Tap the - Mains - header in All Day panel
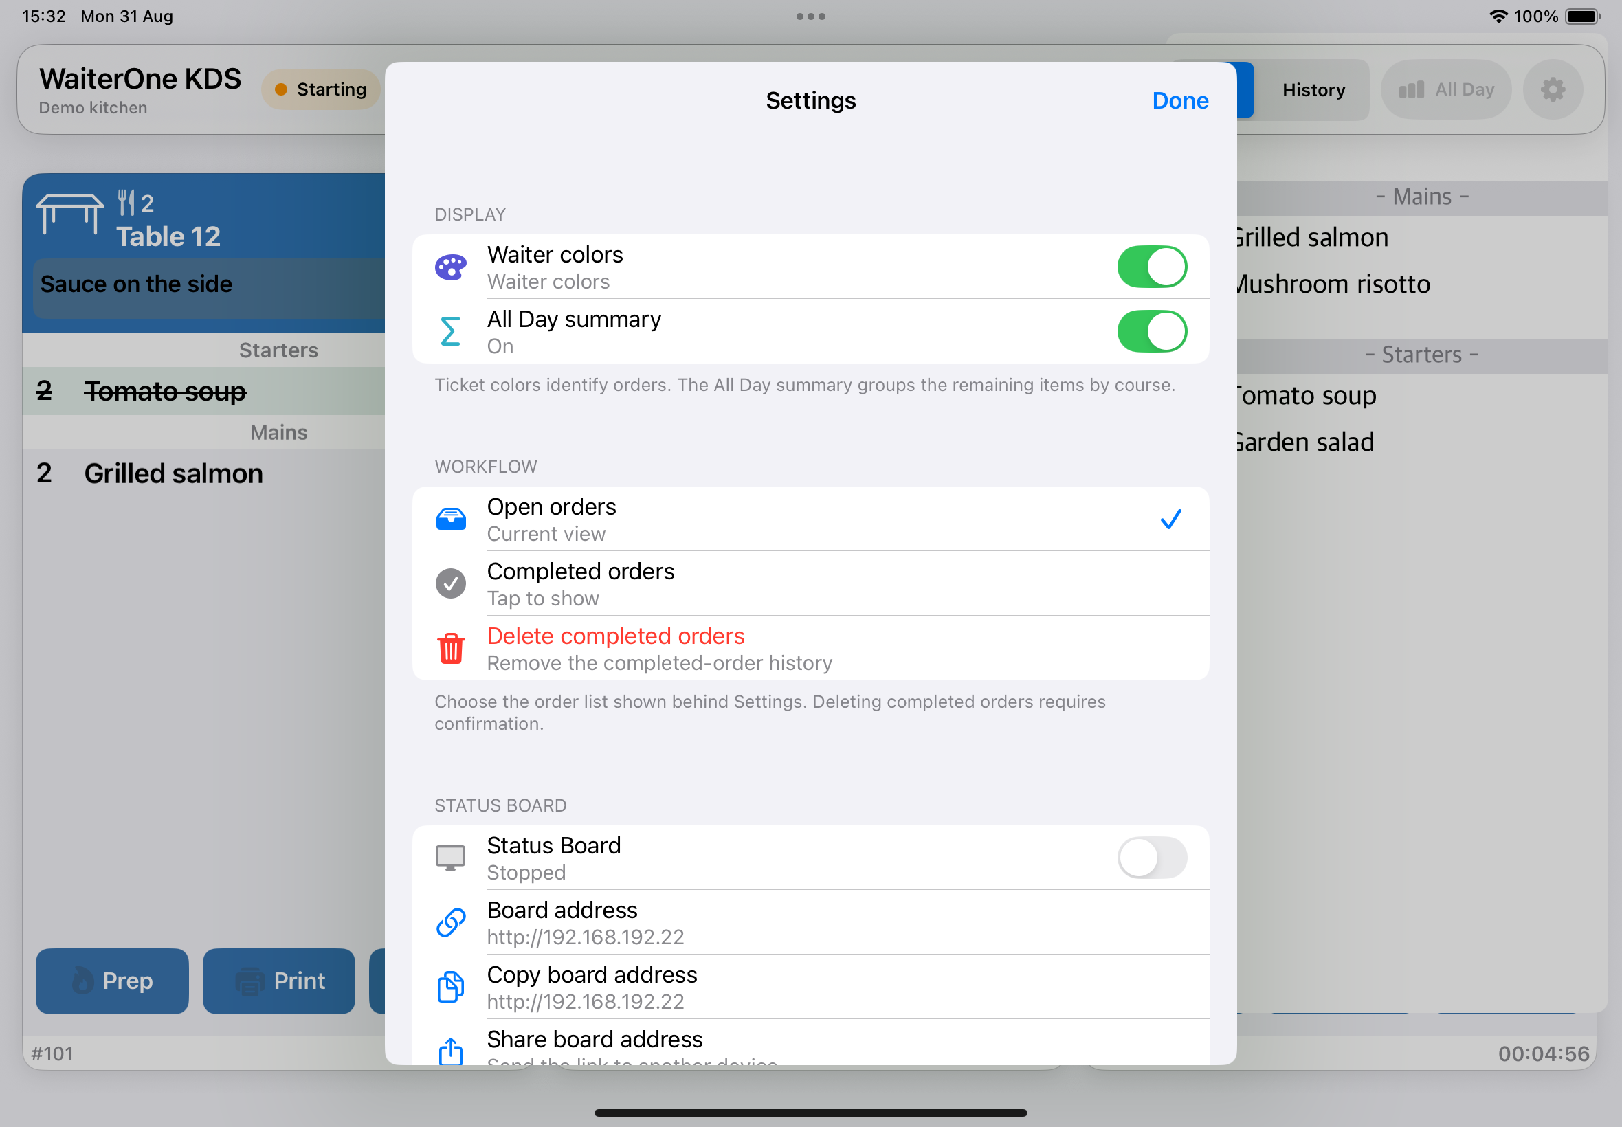1622x1127 pixels. coord(1422,197)
